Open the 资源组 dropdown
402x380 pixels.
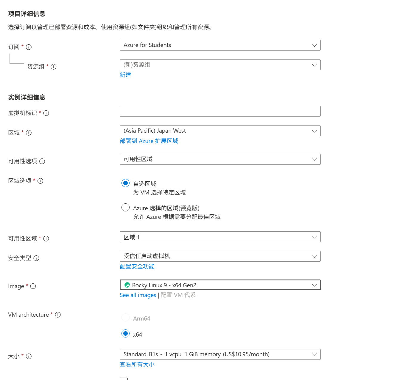(x=220, y=65)
